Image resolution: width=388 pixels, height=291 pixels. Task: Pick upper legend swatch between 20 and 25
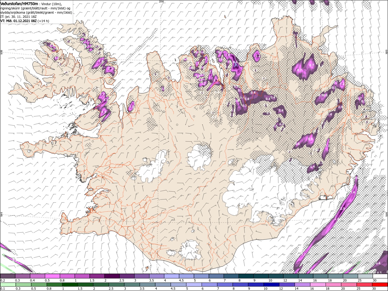point(350,276)
